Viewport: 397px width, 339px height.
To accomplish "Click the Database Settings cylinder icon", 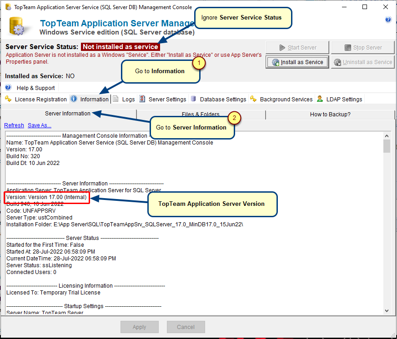I will point(193,99).
